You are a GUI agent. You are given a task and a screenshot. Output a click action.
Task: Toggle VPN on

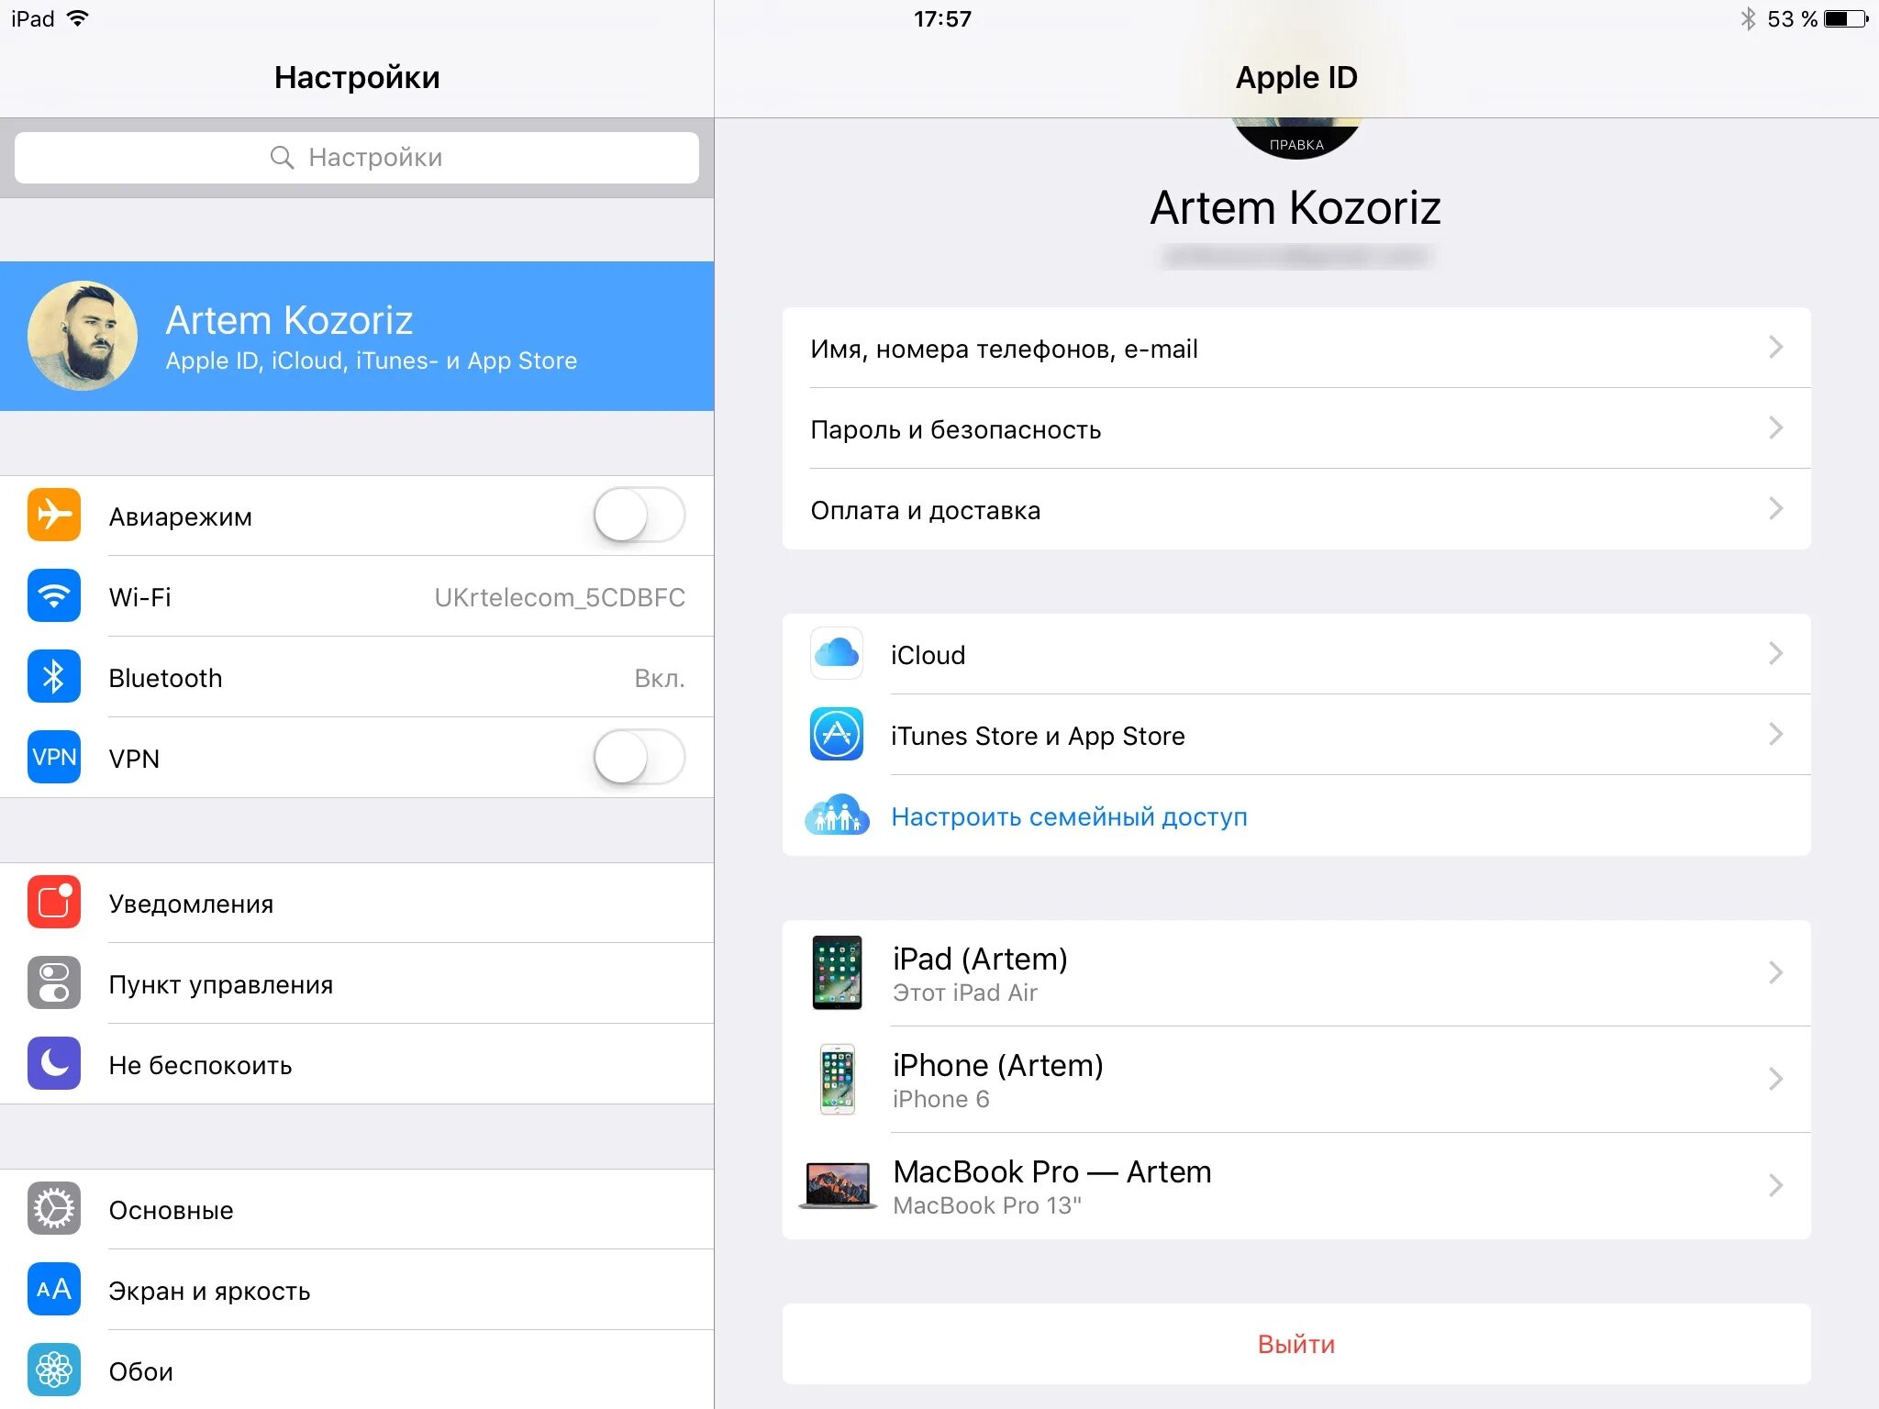[x=639, y=755]
